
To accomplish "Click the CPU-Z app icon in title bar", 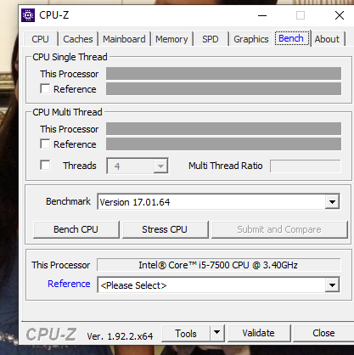I will click(x=28, y=15).
